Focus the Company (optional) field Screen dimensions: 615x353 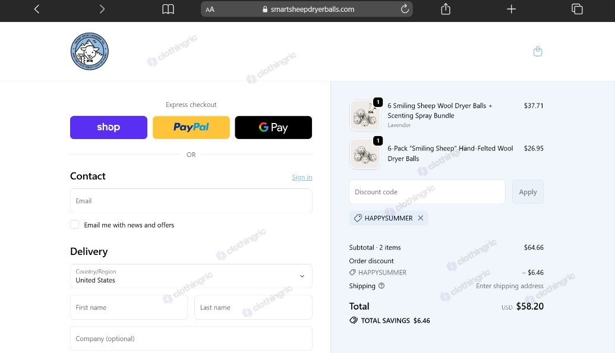pos(191,339)
